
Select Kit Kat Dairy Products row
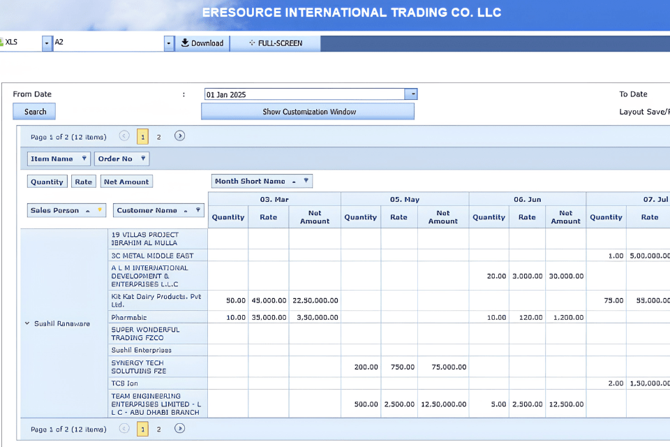158,300
